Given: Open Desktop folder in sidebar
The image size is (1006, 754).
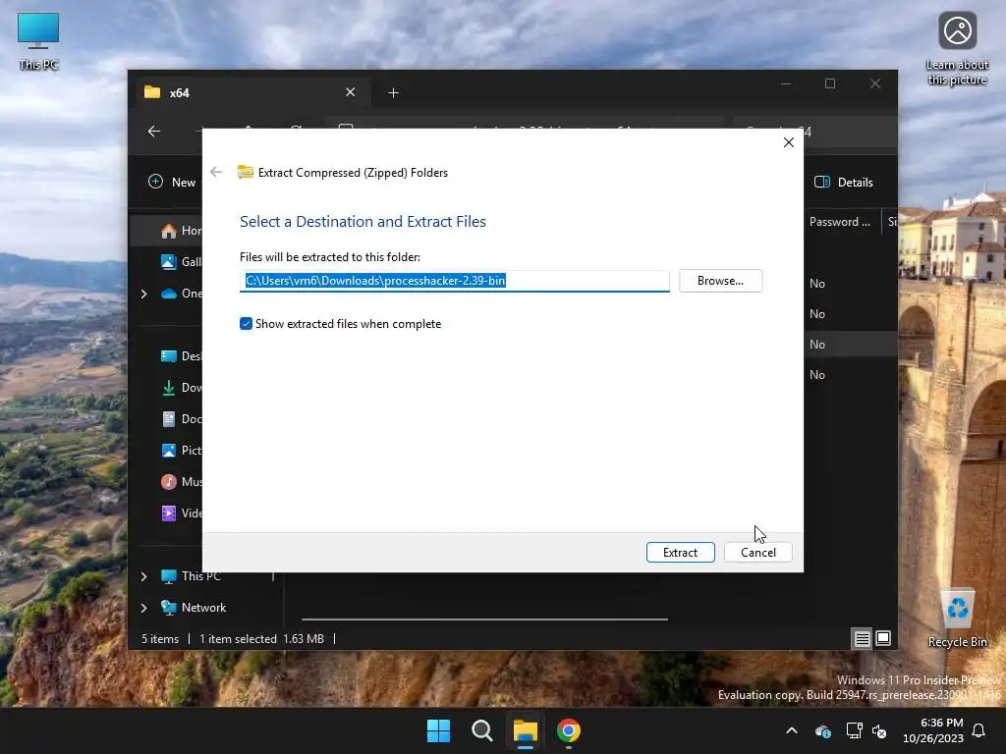Looking at the screenshot, I should [182, 355].
